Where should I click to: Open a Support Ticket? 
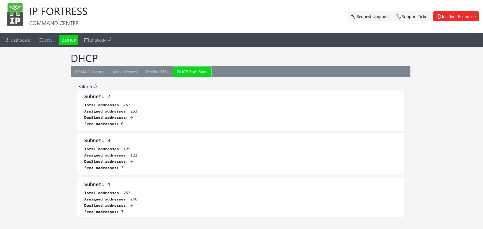[x=413, y=16]
